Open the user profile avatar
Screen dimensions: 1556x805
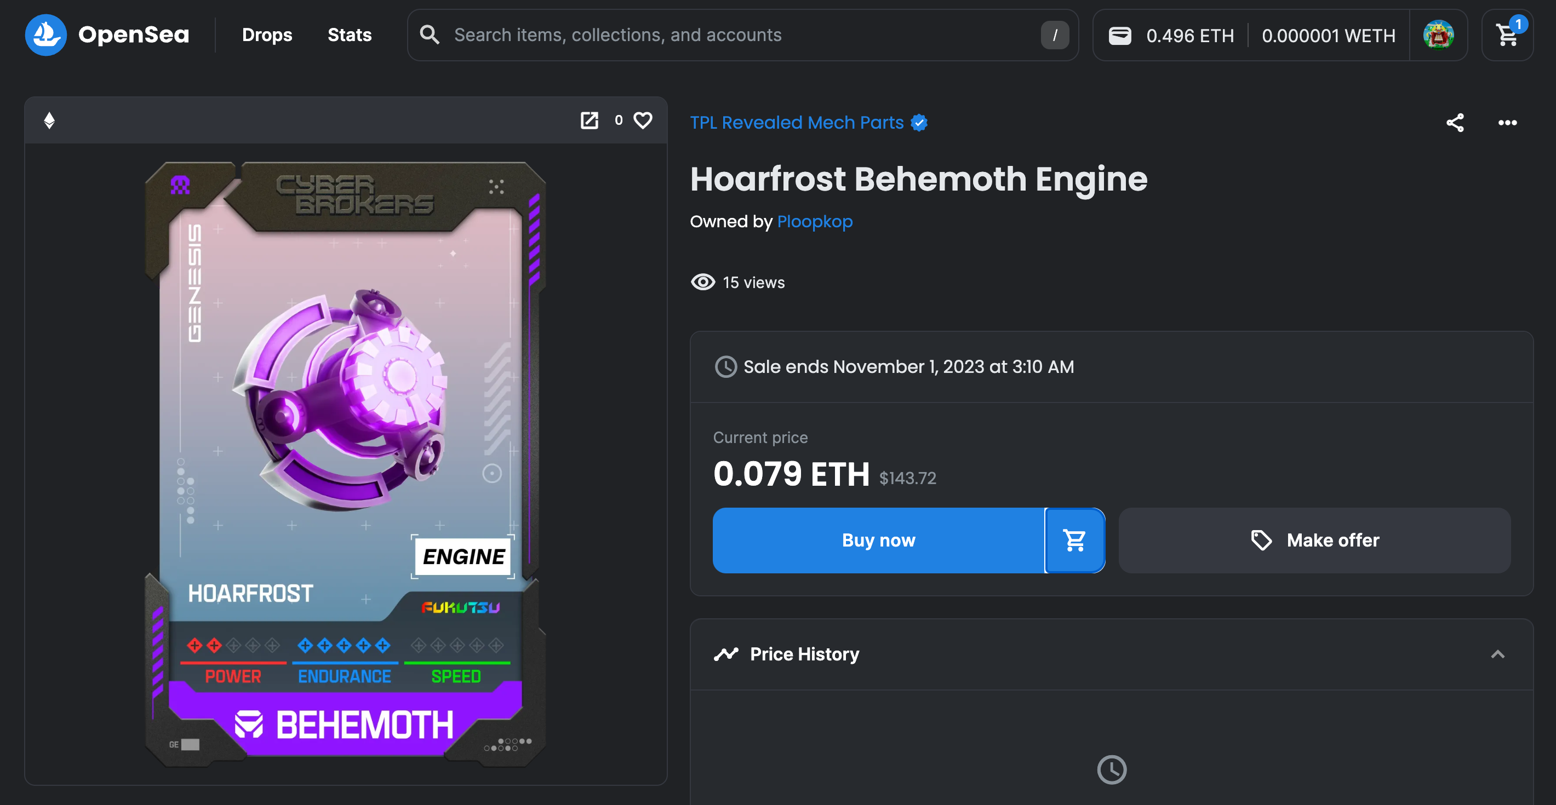[x=1438, y=35]
